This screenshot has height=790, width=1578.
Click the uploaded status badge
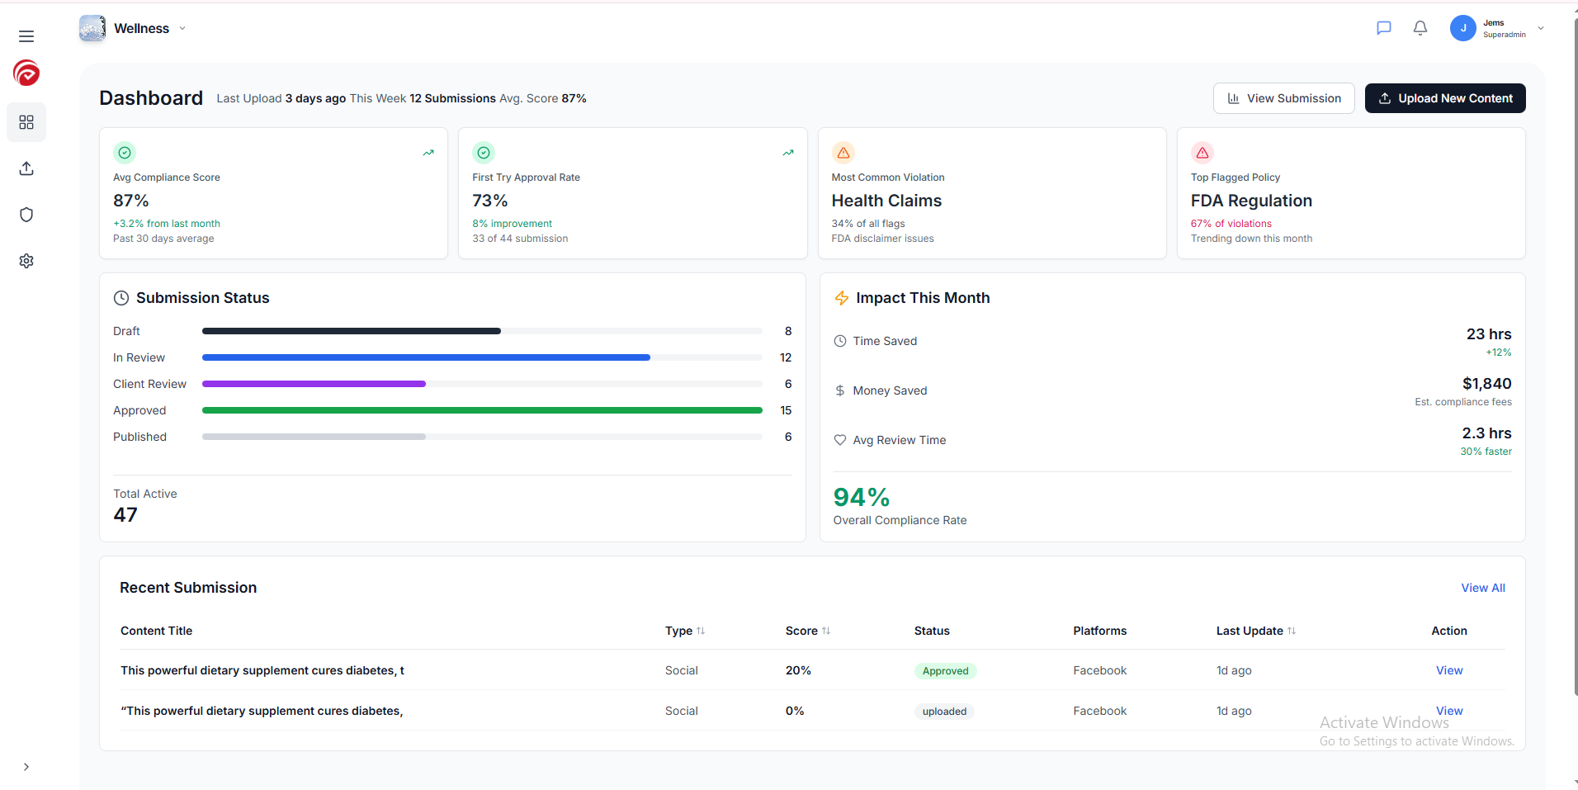coord(944,712)
